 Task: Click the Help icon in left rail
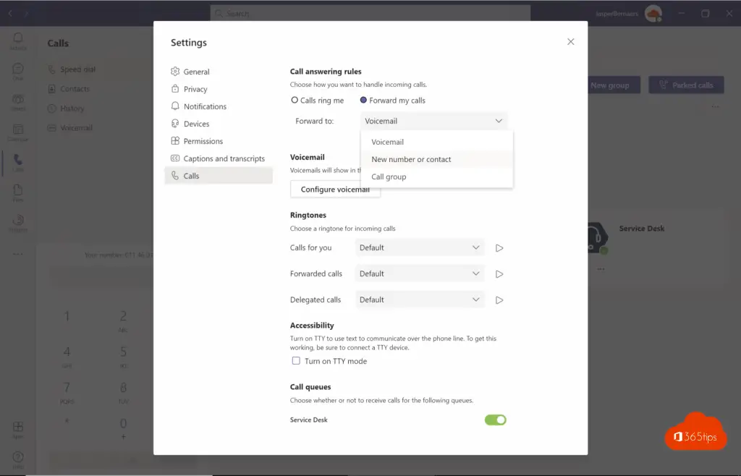pos(17,457)
